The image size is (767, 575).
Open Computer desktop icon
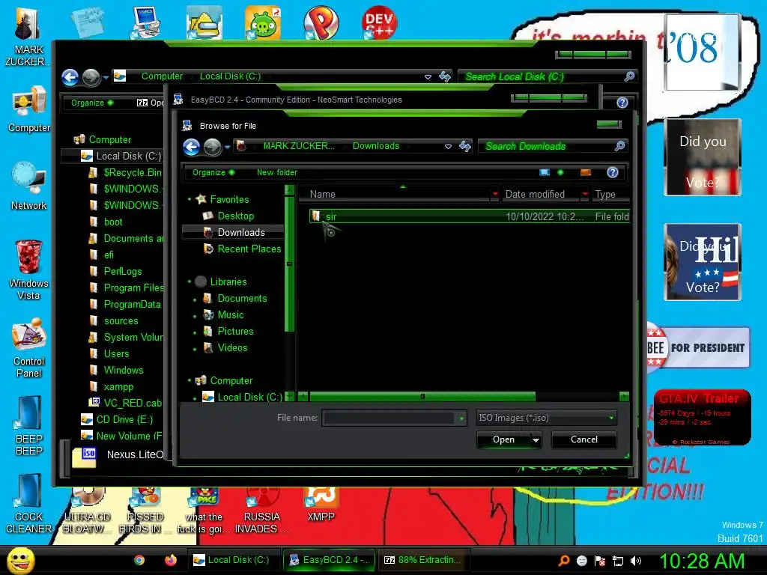29,109
